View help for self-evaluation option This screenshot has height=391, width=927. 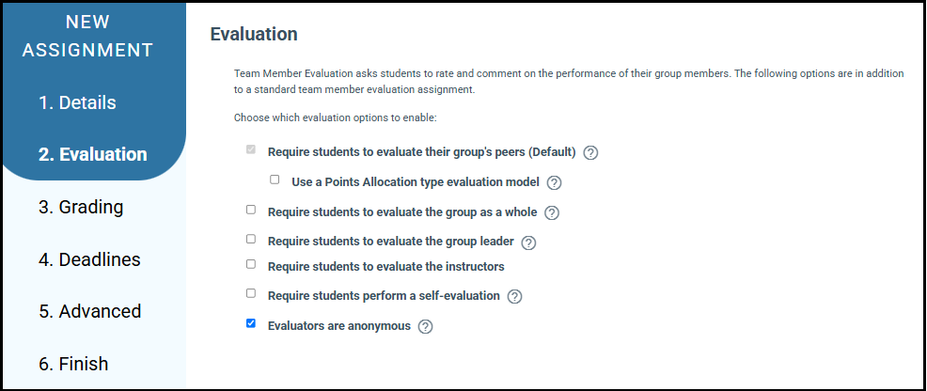pos(514,297)
